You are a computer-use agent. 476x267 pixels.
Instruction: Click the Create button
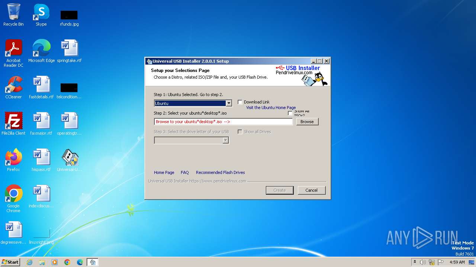(280, 190)
